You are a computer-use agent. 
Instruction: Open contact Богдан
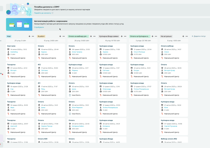[x=136, y=70]
